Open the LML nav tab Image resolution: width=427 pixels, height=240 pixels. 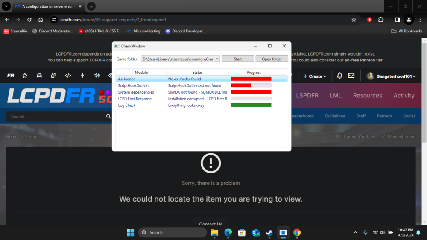tap(336, 95)
